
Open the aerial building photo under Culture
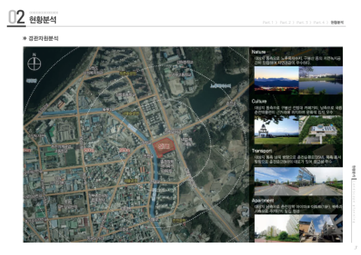tap(321, 130)
